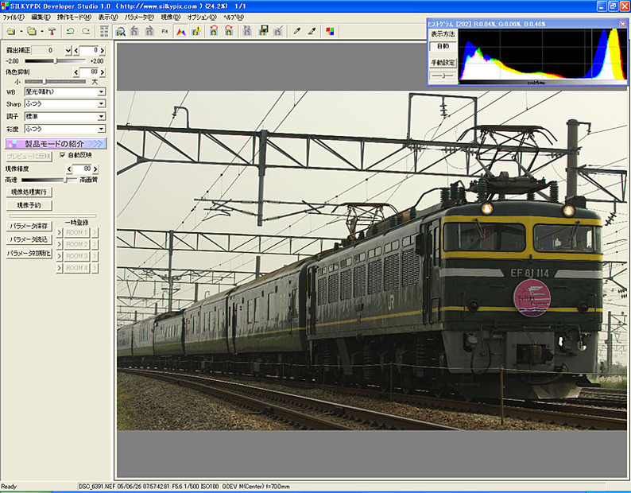Click the highlight warning exclamation icon
Image resolution: width=631 pixels, height=493 pixels.
(196, 32)
